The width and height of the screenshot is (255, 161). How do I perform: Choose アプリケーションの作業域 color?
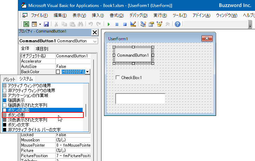tap(43, 95)
